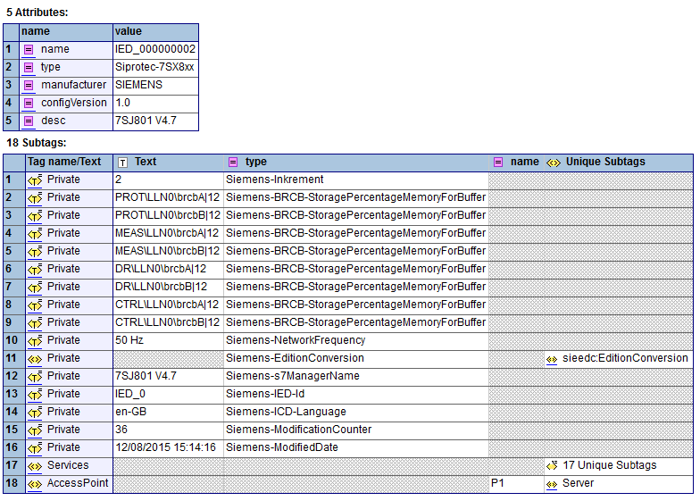Viewport: 700px width, 501px height.
Task: Click the icon beside 'Server' subtag
Action: (552, 484)
